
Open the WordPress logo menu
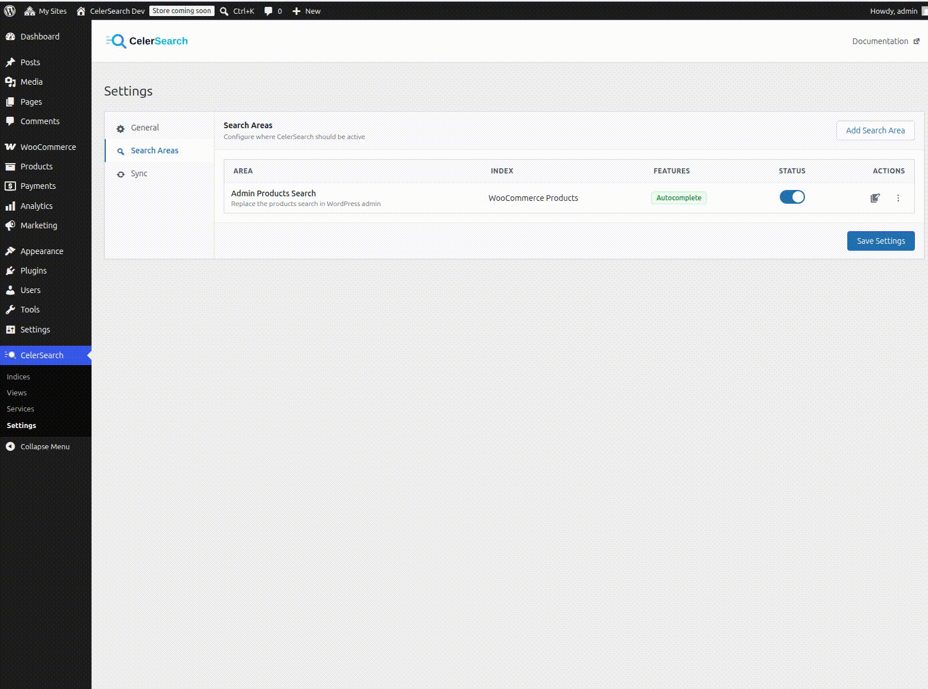click(x=10, y=11)
